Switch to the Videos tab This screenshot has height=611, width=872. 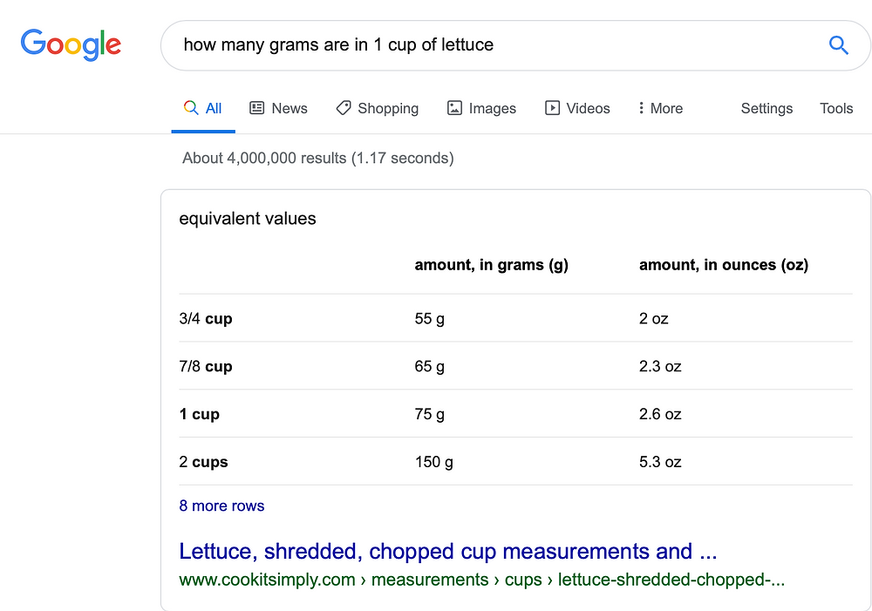coord(577,108)
